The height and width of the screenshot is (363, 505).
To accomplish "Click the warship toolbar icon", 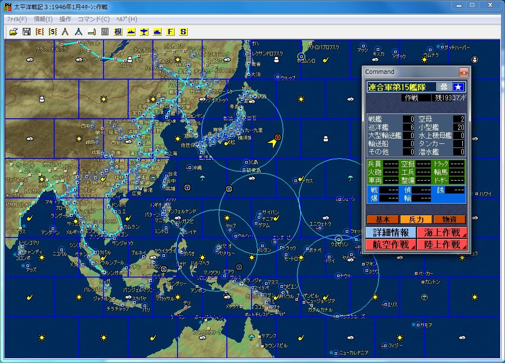I will 131,31.
